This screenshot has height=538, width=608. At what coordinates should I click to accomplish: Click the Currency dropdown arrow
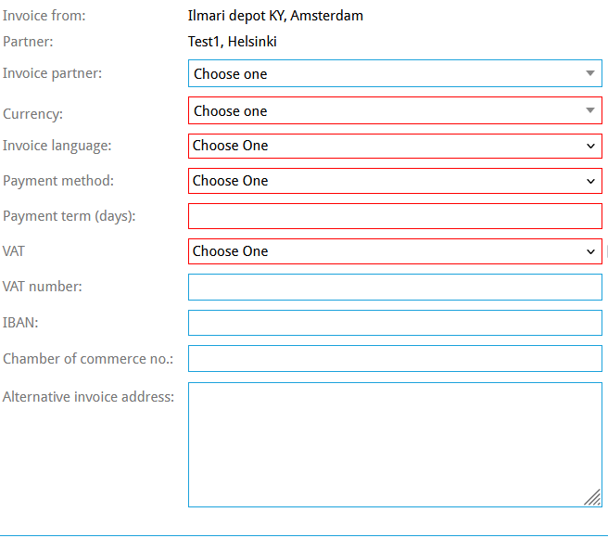[590, 110]
